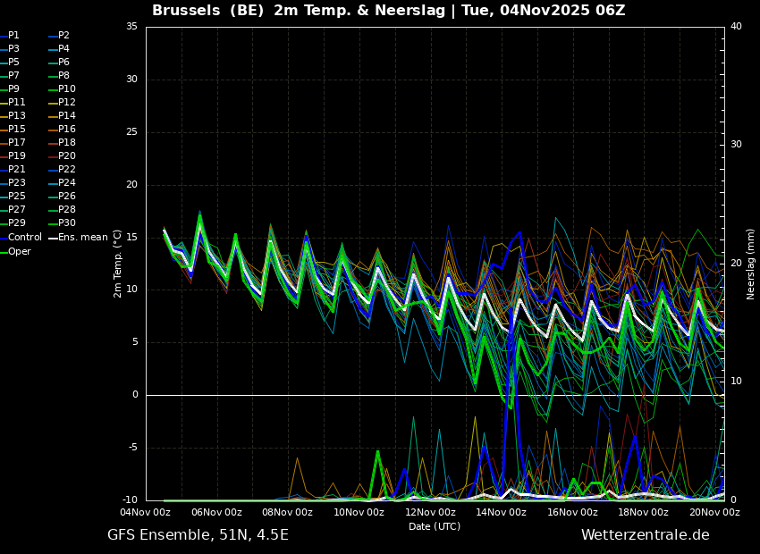Select the P2 legend entry
This screenshot has width=760, height=554.
click(x=63, y=36)
